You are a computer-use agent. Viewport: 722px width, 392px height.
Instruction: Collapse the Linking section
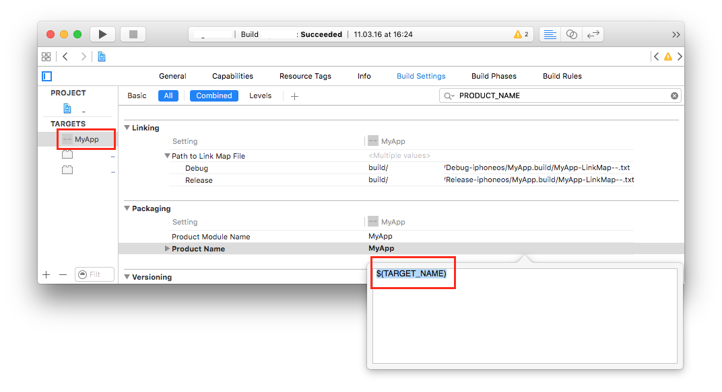[127, 128]
